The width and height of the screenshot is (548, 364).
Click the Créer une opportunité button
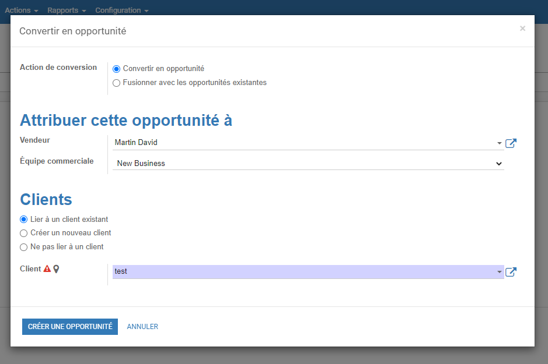pos(70,327)
